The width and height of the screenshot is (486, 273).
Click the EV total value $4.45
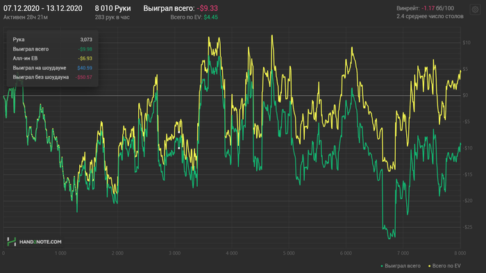pyautogui.click(x=211, y=17)
